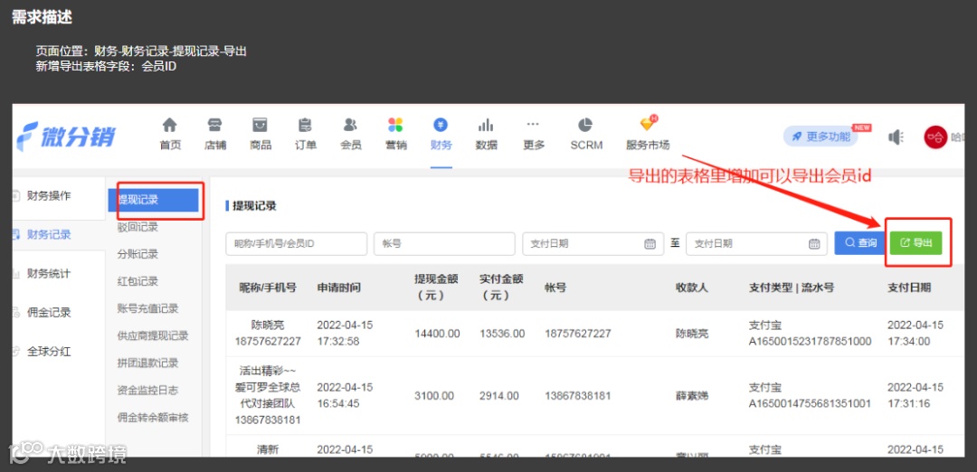The height and width of the screenshot is (472, 977).
Task: Click pay date 2022-04-15 17:31:16
Action: pyautogui.click(x=915, y=395)
